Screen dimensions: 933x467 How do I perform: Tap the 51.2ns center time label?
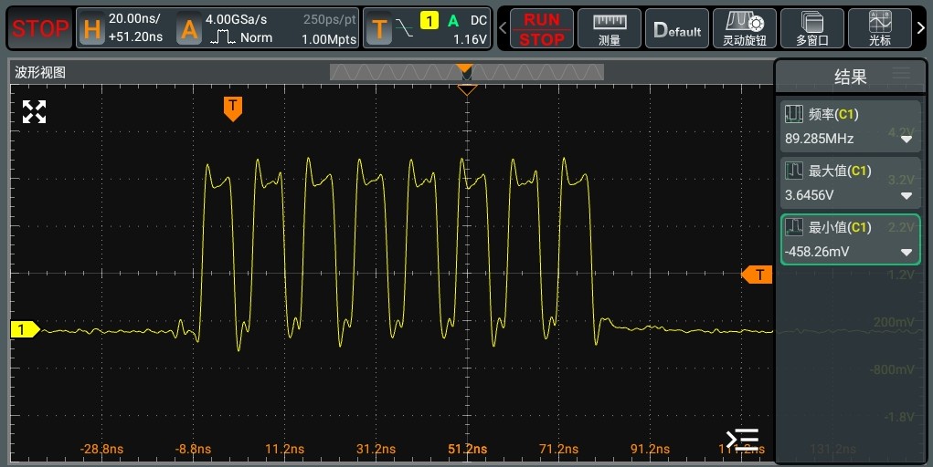(x=467, y=449)
